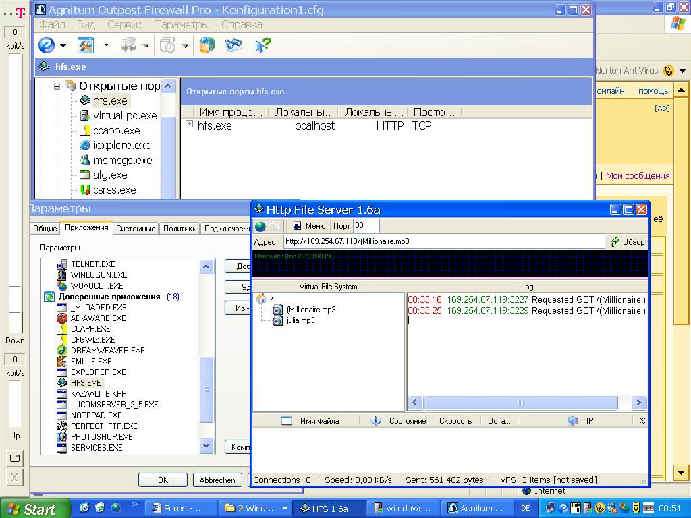The height and width of the screenshot is (518, 691).
Task: Open the Norton AntiVirus dropdown arrow
Action: pos(683,71)
